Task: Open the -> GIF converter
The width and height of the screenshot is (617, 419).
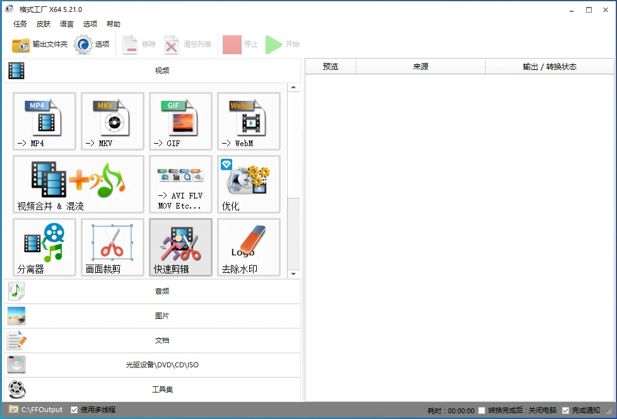Action: [180, 121]
